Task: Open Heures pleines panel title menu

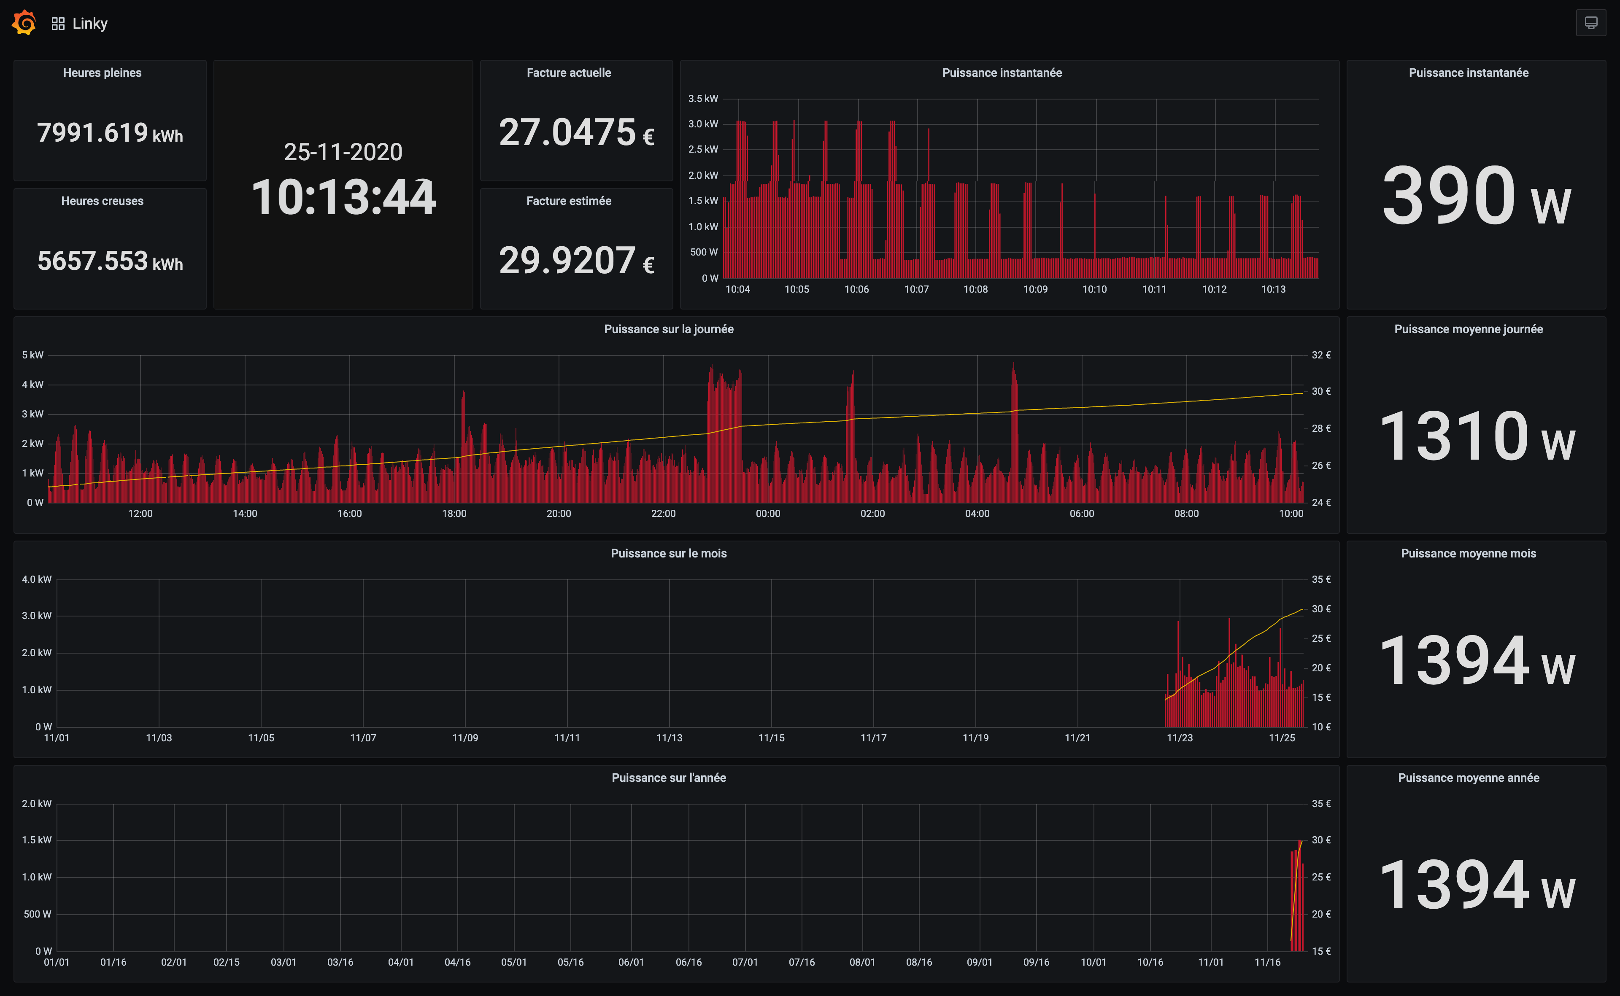Action: 102,73
